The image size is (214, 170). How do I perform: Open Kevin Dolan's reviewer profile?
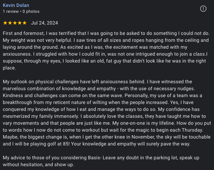pyautogui.click(x=16, y=5)
